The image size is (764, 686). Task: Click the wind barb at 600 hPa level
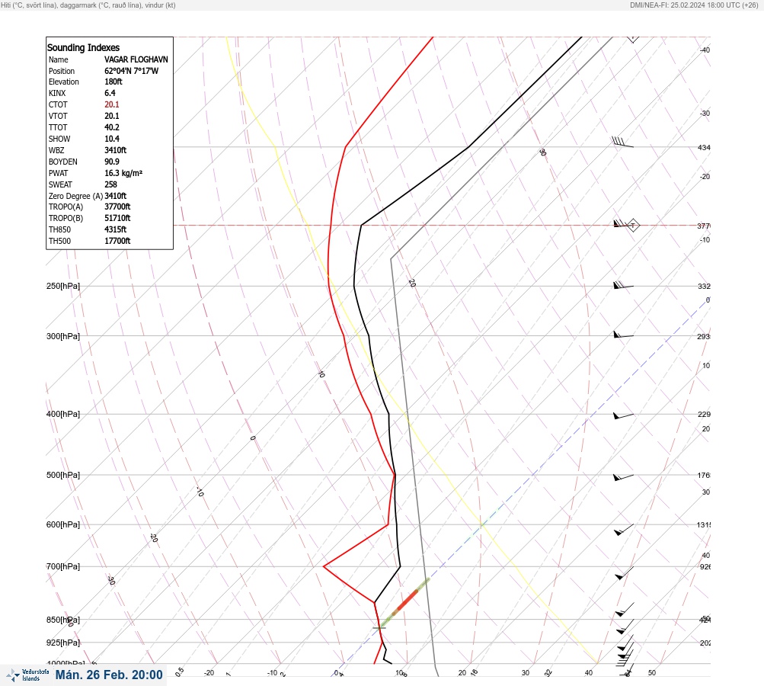pos(624,530)
